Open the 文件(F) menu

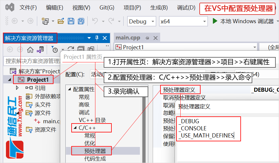[28, 8]
